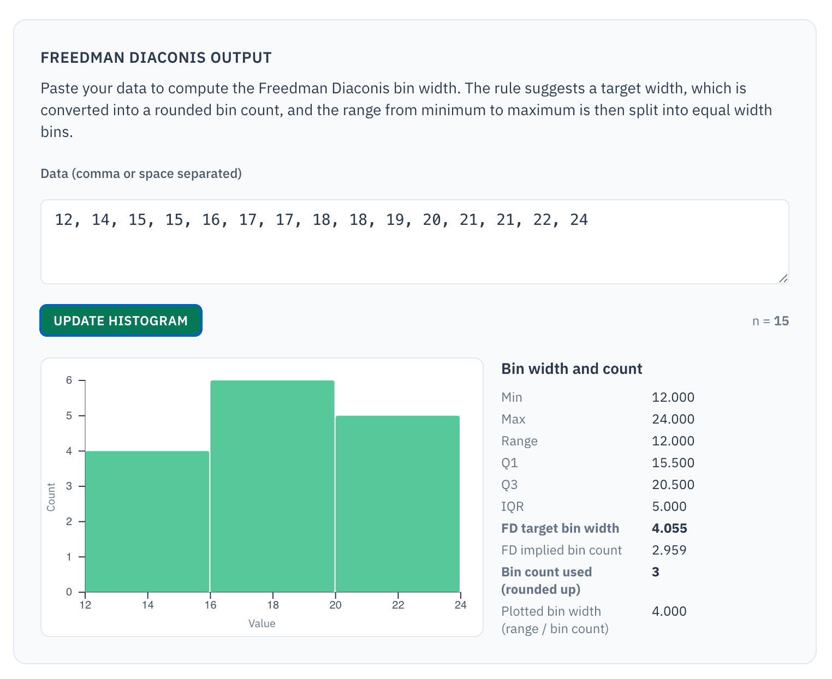
Task: Click the UPDATE HISTOGRAM button
Action: coord(121,320)
